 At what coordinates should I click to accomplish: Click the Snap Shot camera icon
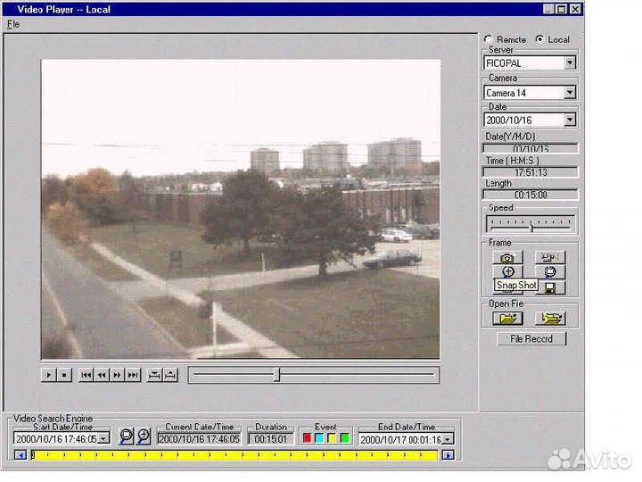pyautogui.click(x=507, y=257)
